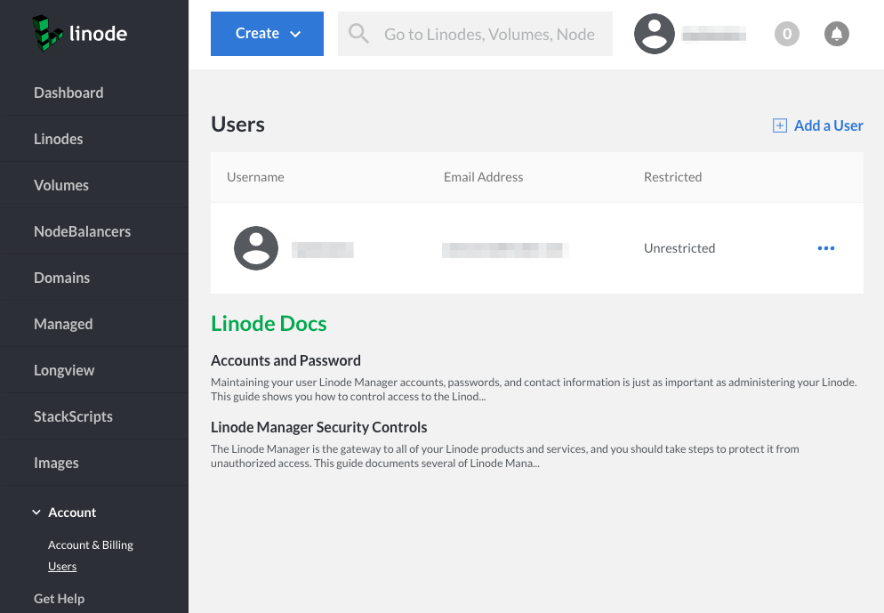Image resolution: width=884 pixels, height=613 pixels.
Task: Sort by the Username column header
Action: pyautogui.click(x=255, y=177)
